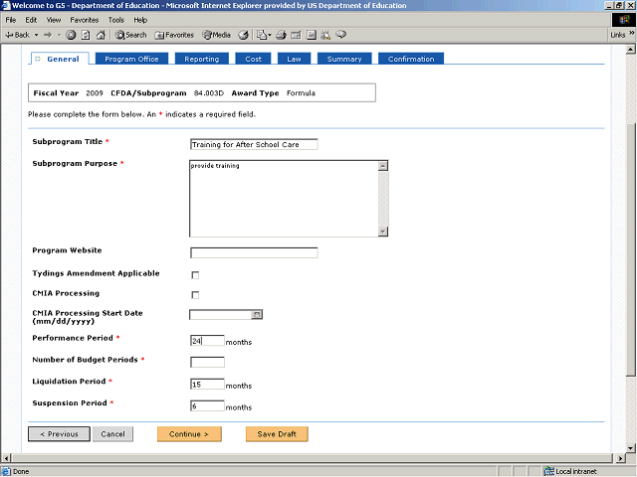Switch to the Law tab
The width and height of the screenshot is (637, 477).
(x=294, y=59)
